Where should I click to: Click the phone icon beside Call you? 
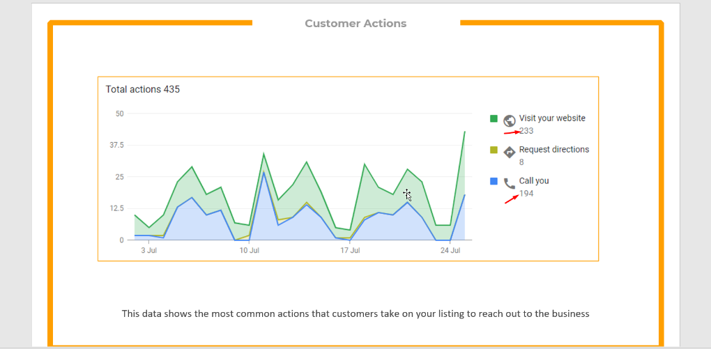point(510,184)
